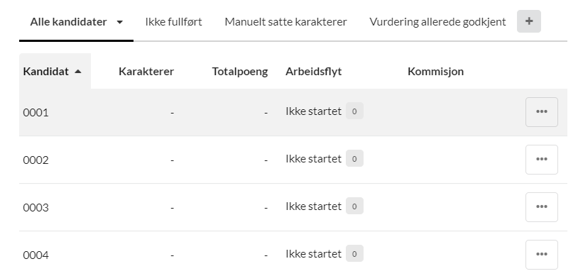Viewport: 583px width, 276px height.
Task: Select the Vurdering allerede godkjent tab
Action: click(437, 21)
